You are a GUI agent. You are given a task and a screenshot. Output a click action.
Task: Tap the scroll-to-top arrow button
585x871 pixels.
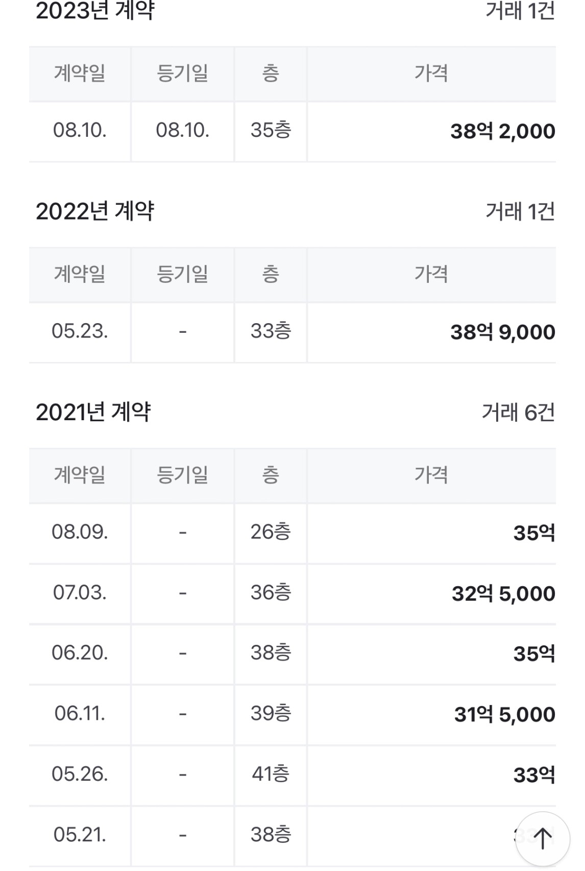click(x=542, y=838)
